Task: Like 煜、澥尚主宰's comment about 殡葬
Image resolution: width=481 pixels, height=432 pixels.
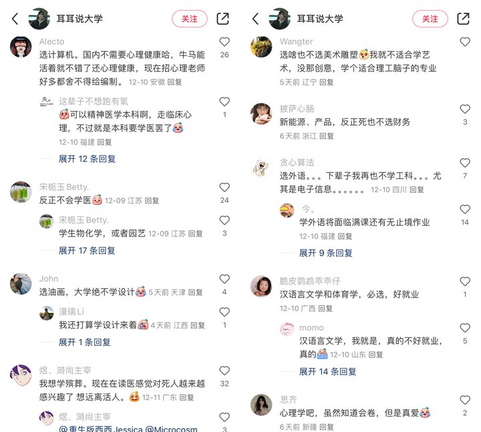Action: coord(224,371)
